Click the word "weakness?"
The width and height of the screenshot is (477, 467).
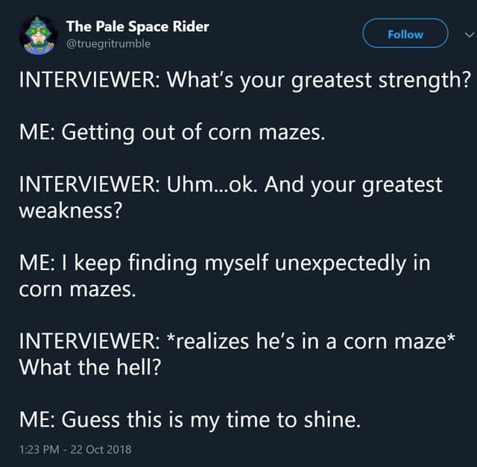(x=70, y=210)
